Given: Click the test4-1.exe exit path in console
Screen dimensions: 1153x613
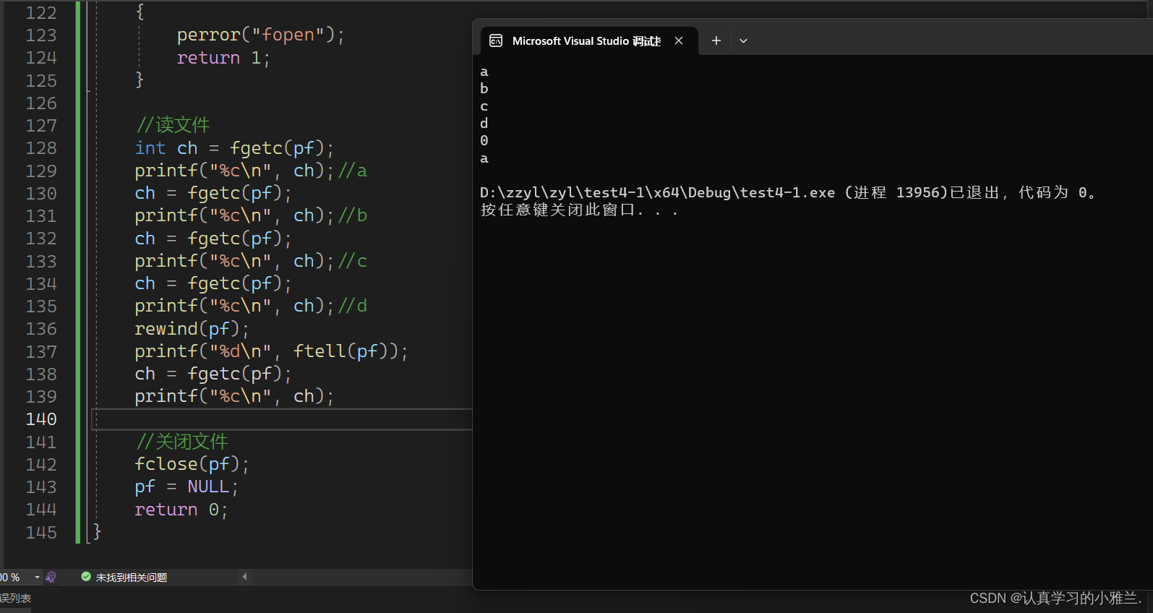Looking at the screenshot, I should pos(657,193).
